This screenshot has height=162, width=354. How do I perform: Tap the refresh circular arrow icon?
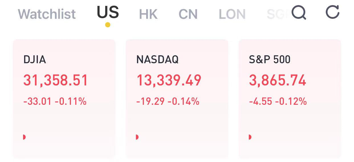click(x=333, y=12)
